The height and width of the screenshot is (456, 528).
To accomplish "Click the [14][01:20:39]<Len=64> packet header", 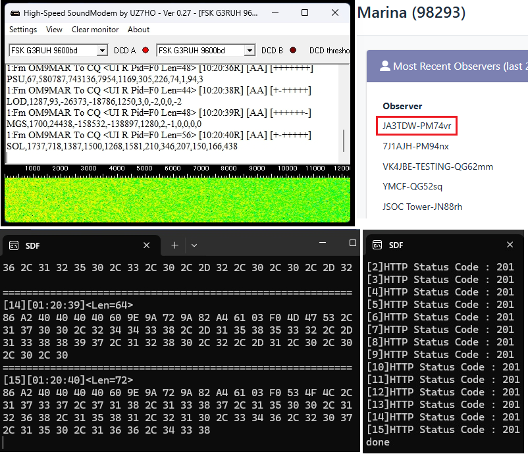I will tap(68, 305).
